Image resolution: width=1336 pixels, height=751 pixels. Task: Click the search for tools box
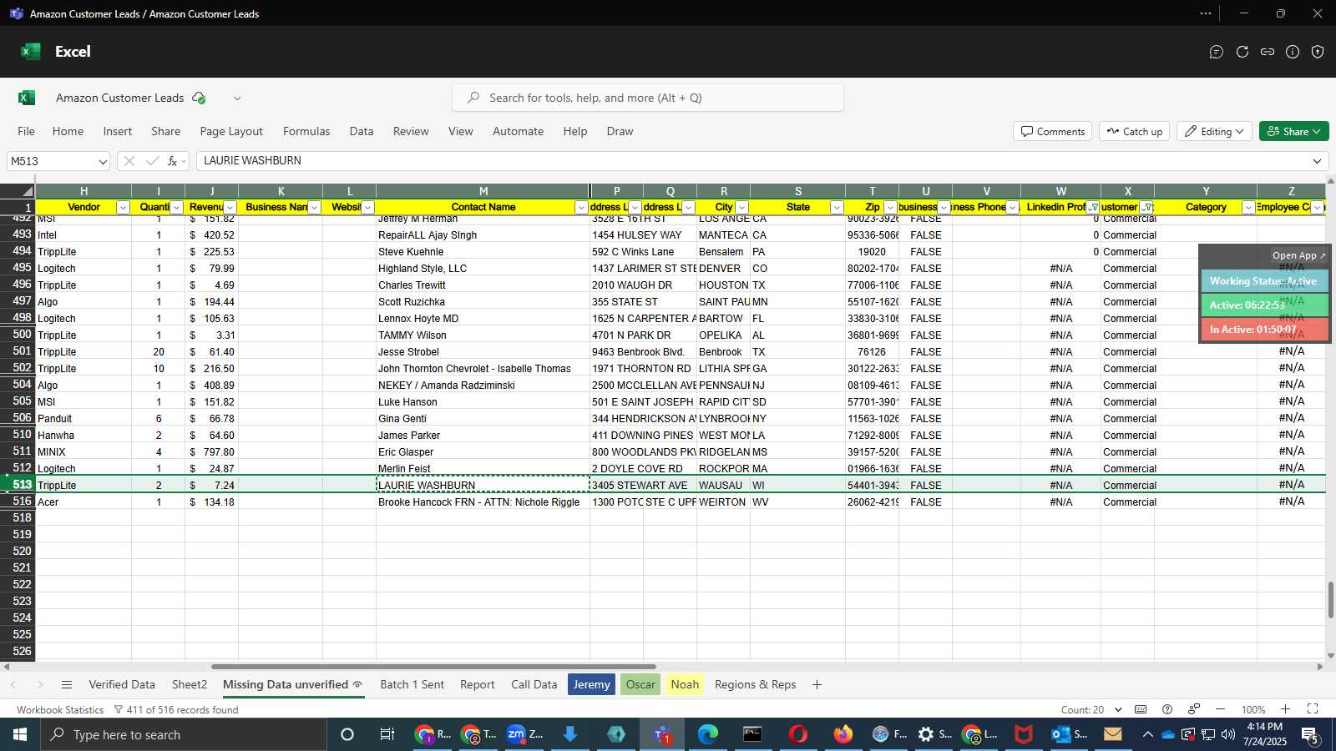pos(648,98)
